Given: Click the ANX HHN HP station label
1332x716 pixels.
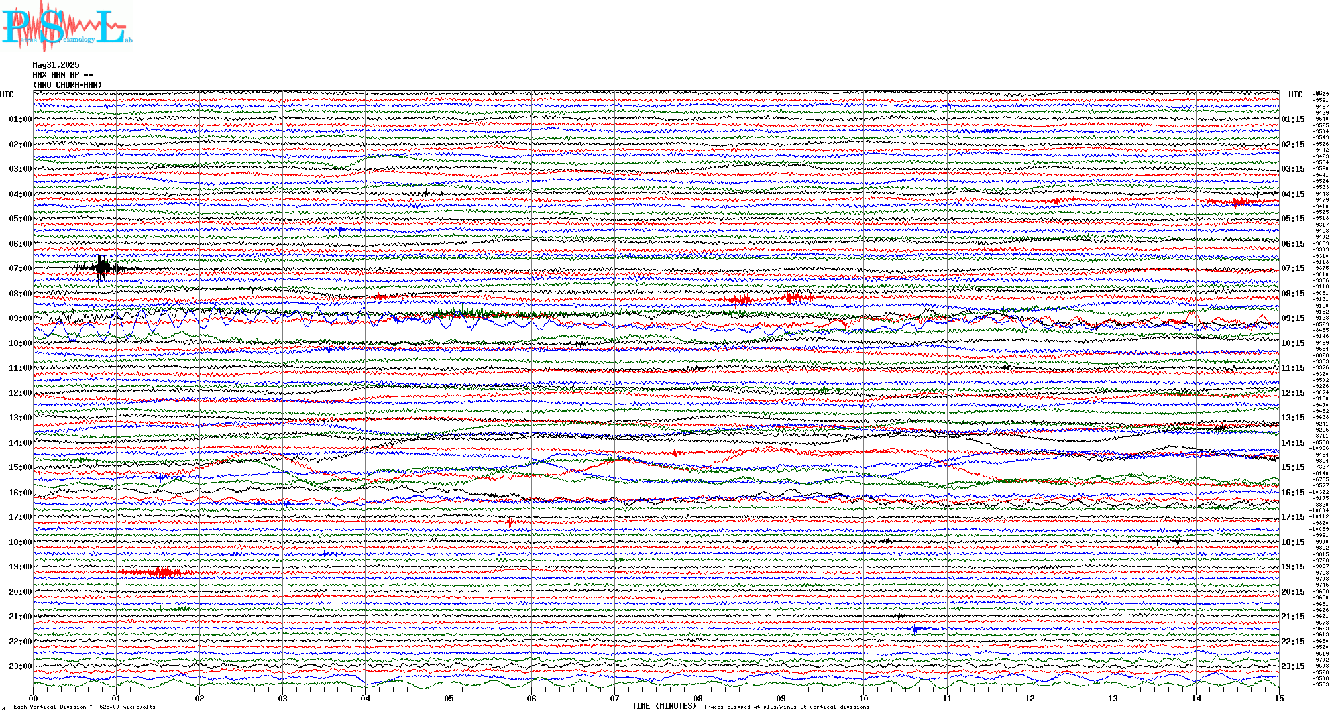Looking at the screenshot, I should [x=62, y=75].
